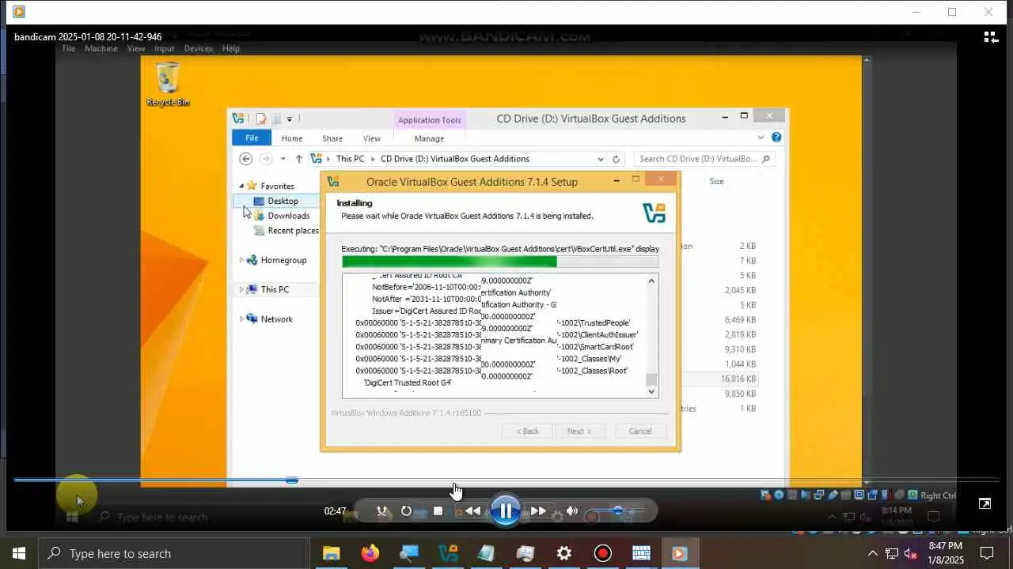Screen dimensions: 1013x569
Task: Open the File menu of VirtualBox VM
Action: [69, 48]
